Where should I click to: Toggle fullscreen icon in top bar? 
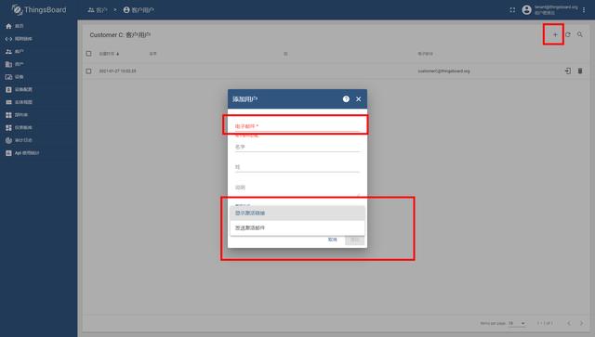512,10
